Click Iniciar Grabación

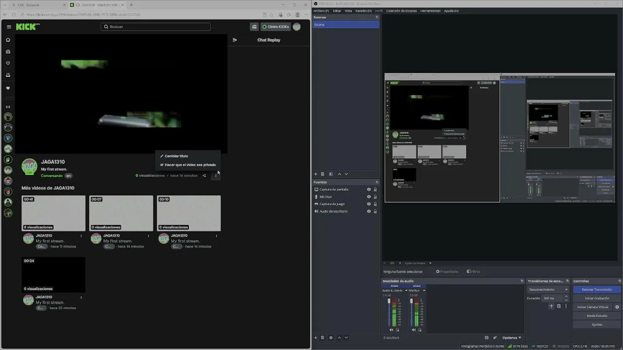coord(597,298)
